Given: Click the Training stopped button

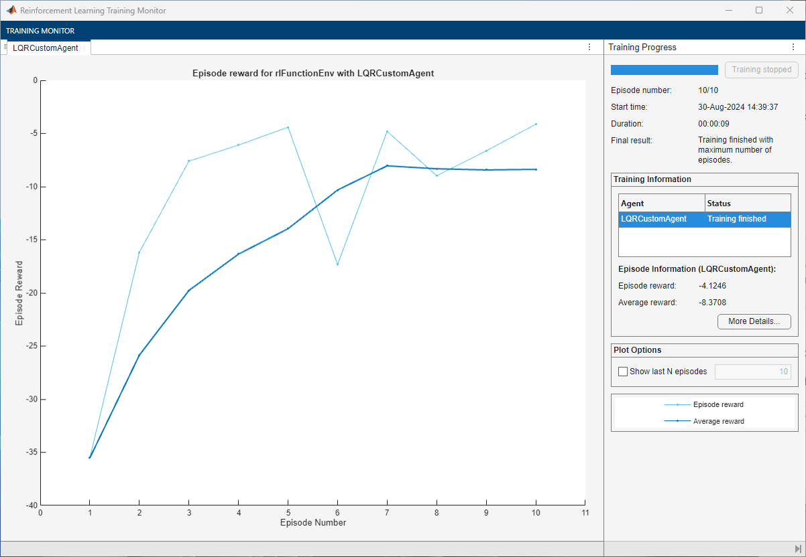Looking at the screenshot, I should pos(762,70).
